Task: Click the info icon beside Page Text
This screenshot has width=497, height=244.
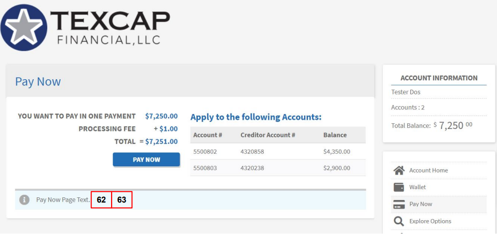Action: click(x=24, y=200)
